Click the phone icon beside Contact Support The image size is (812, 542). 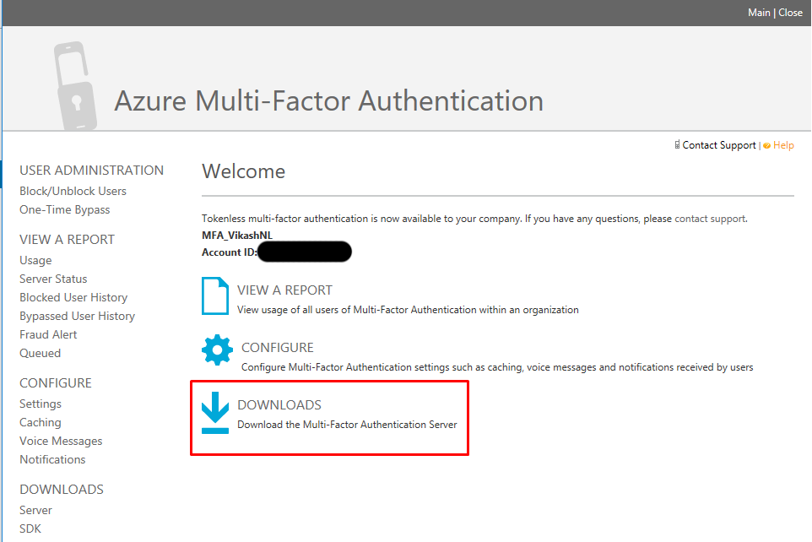tap(677, 145)
